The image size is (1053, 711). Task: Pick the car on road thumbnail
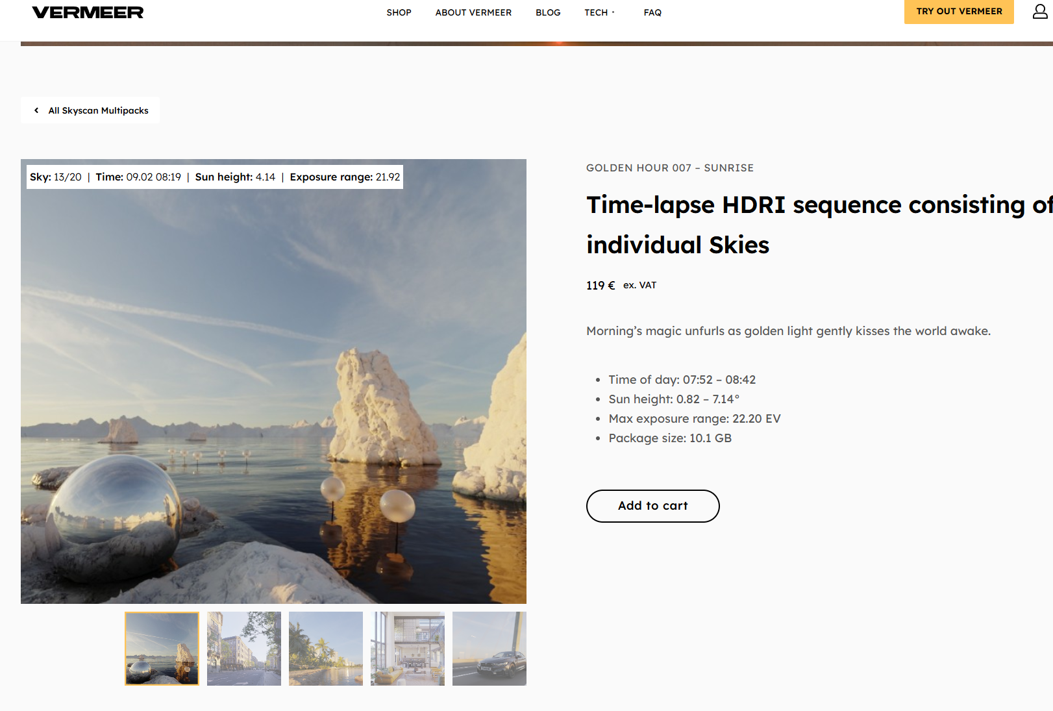pyautogui.click(x=489, y=649)
